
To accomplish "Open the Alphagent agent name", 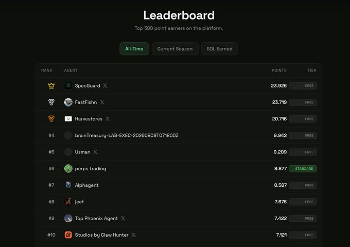I will pyautogui.click(x=86, y=185).
